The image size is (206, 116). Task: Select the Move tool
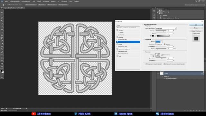[x=2, y=12]
